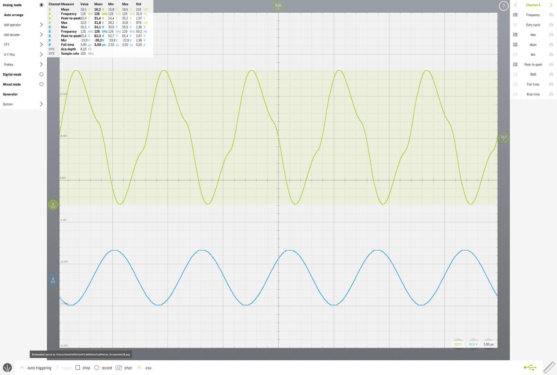Click the Sample rate measurement row

click(100, 54)
